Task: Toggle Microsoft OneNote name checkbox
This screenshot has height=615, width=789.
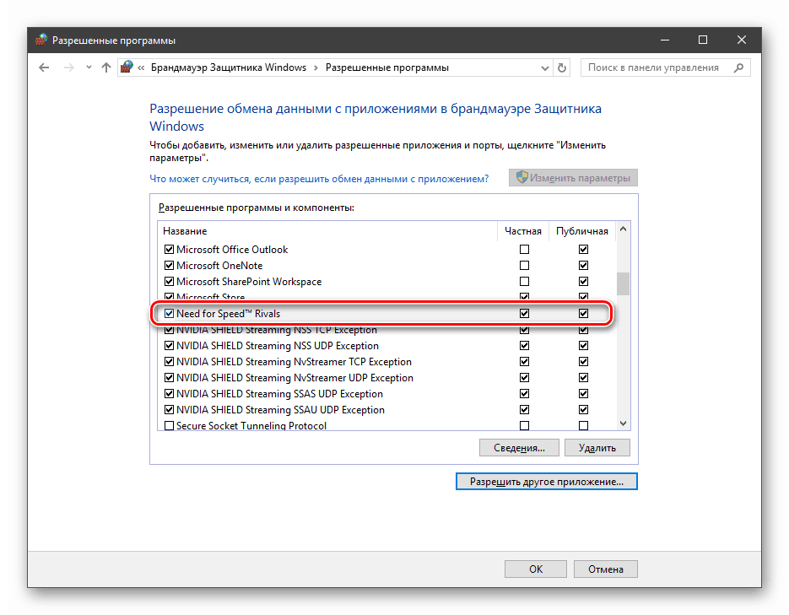Action: pos(169,266)
